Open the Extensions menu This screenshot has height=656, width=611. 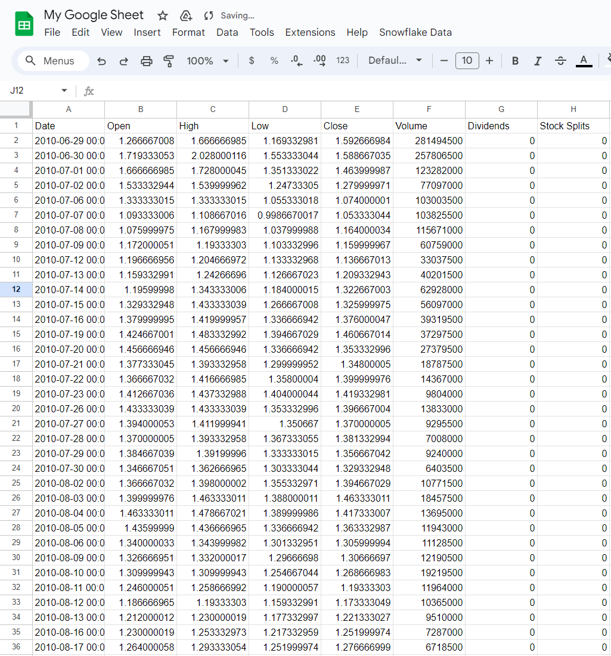coord(310,32)
